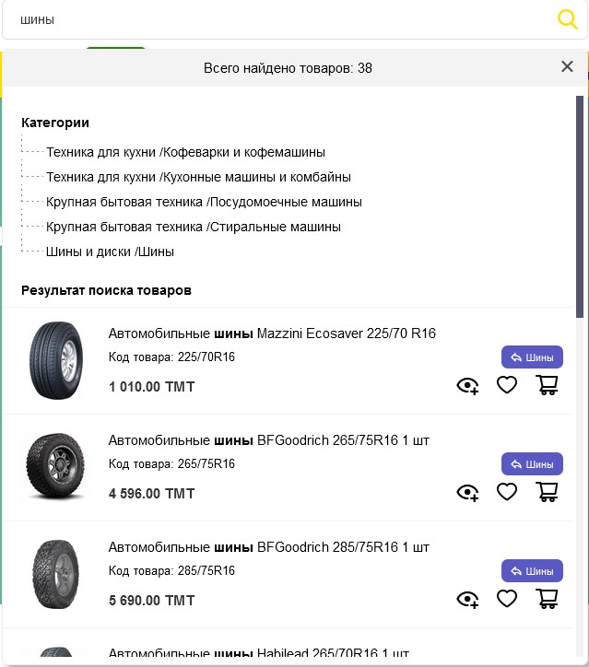Click the BFGoodrich 265/75R16 tire thumbnail
589x667 pixels.
(55, 467)
